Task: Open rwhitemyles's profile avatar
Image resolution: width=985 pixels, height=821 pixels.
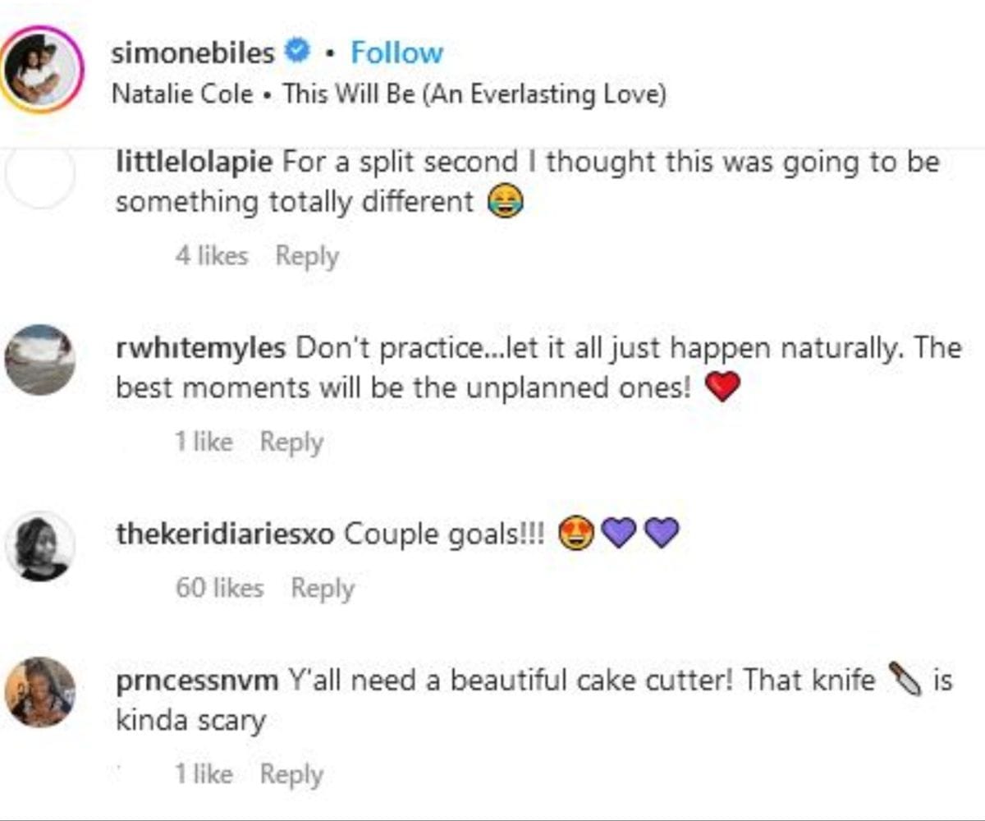Action: (39, 359)
